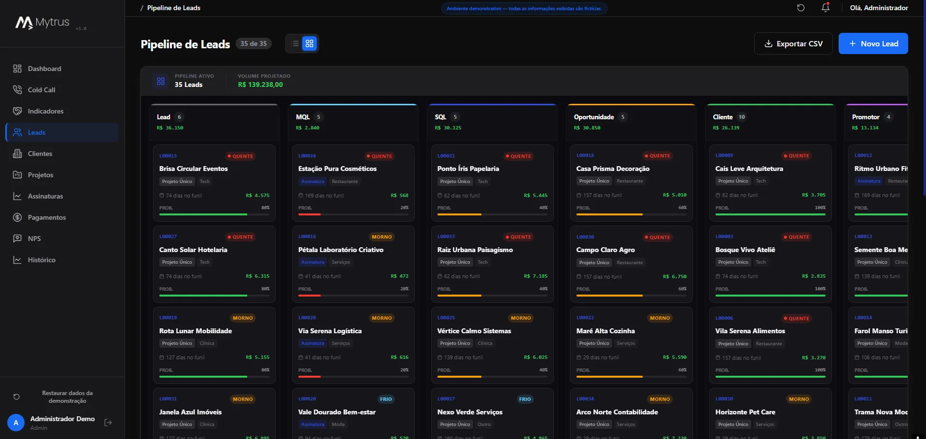The height and width of the screenshot is (439, 926).
Task: Navigate to Indicadores
Action: pyautogui.click(x=62, y=111)
